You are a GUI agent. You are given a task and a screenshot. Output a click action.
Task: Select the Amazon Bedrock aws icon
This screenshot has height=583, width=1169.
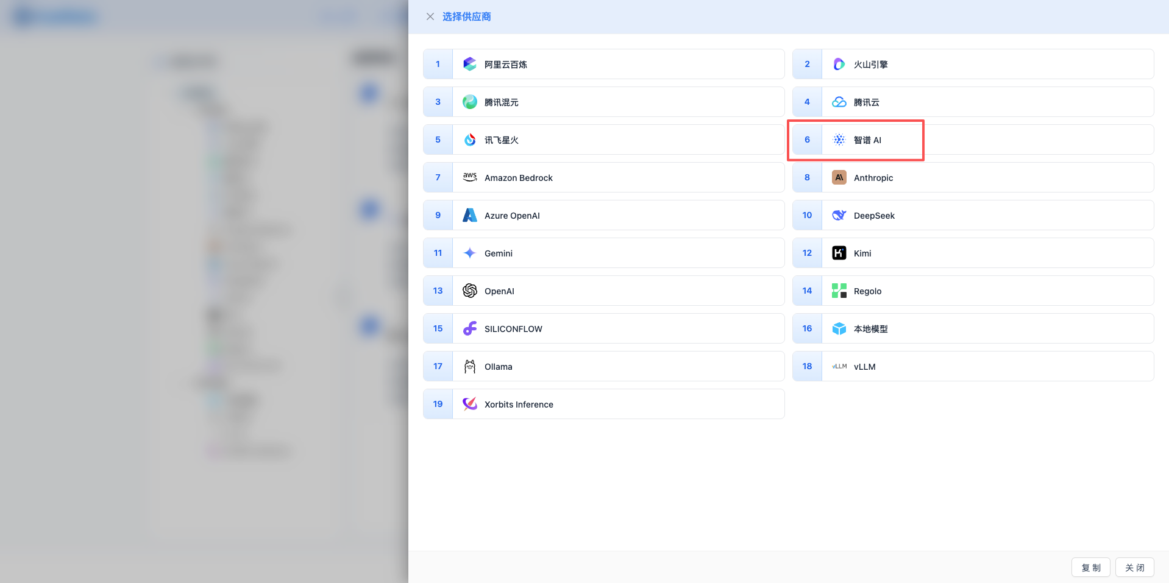[x=469, y=177]
